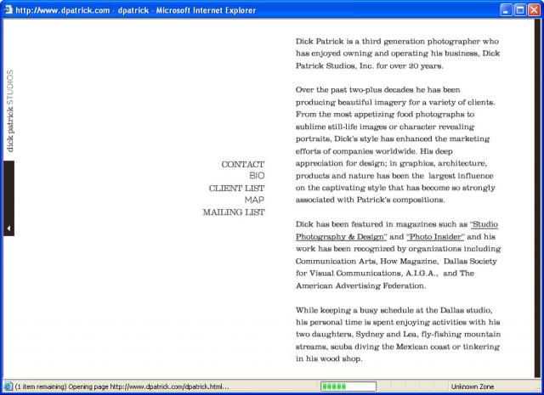Open the MAILING LIST signup

coord(233,212)
